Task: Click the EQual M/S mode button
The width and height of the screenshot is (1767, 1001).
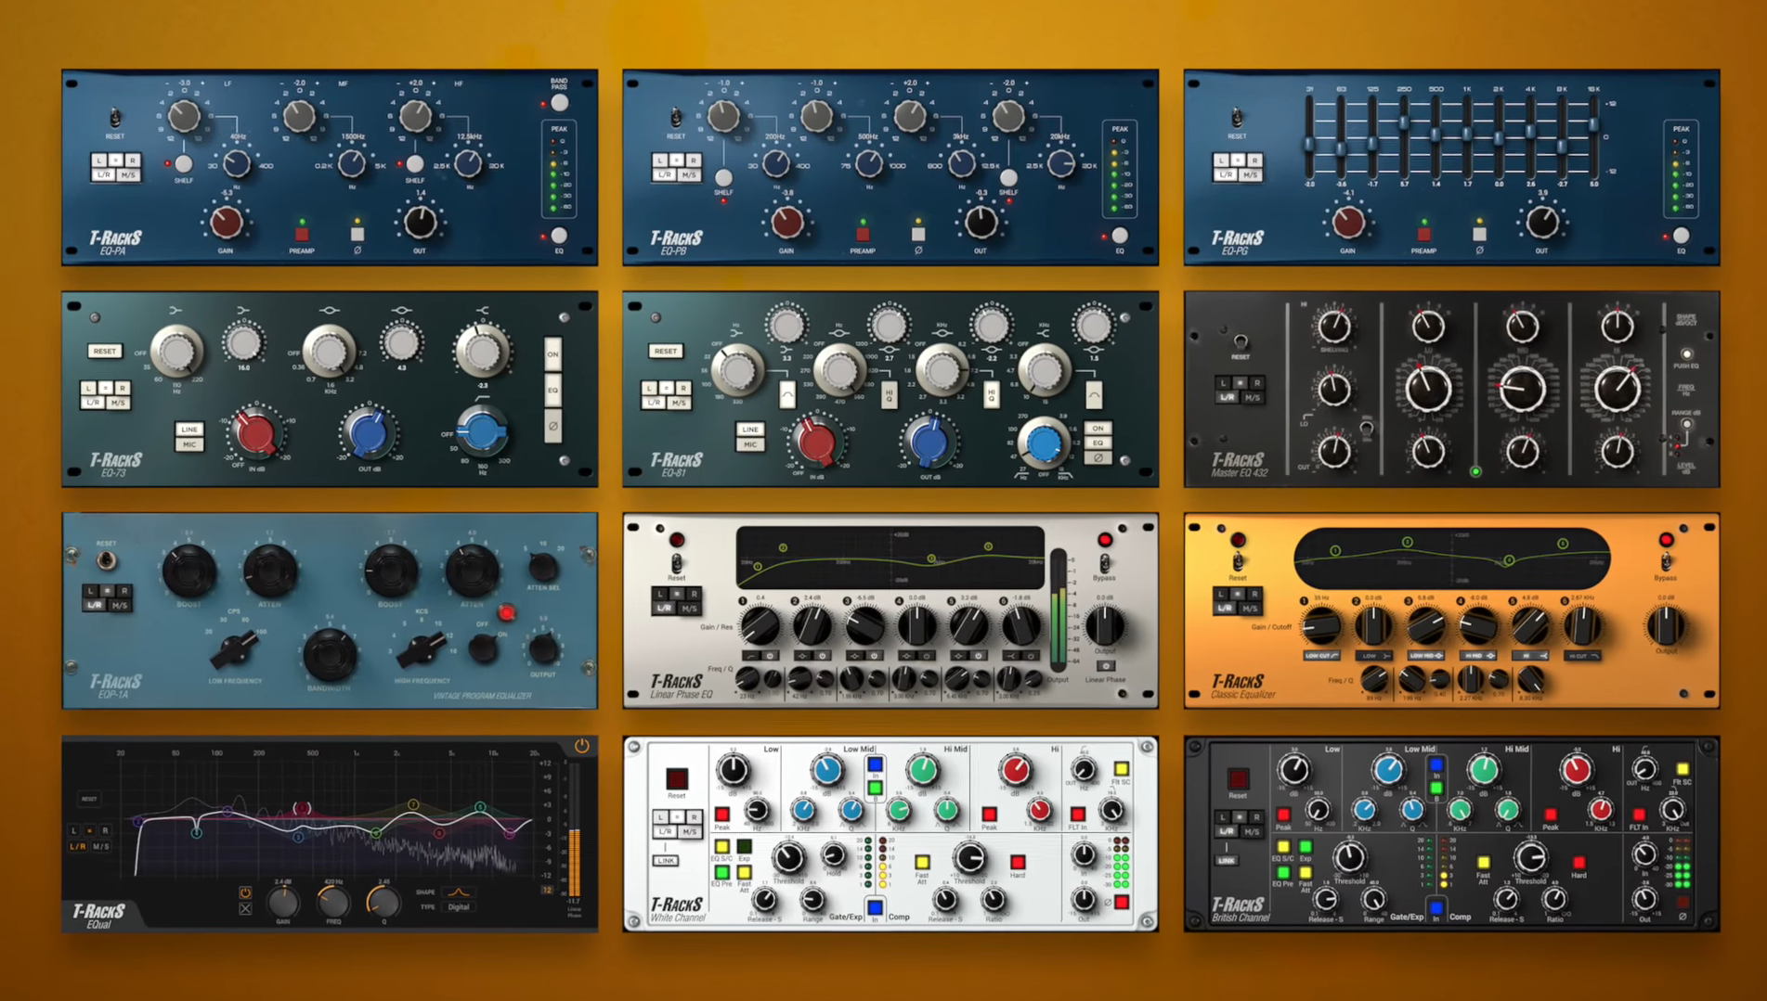Action: [x=100, y=846]
